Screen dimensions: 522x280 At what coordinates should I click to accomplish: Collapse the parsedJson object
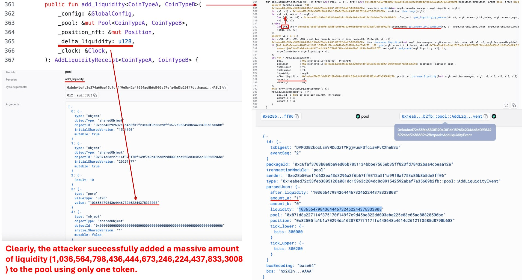[299, 187]
